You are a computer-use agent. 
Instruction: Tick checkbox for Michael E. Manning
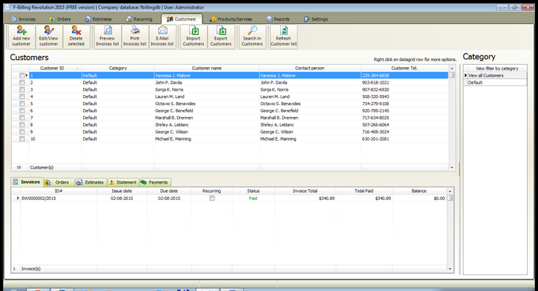(22, 139)
